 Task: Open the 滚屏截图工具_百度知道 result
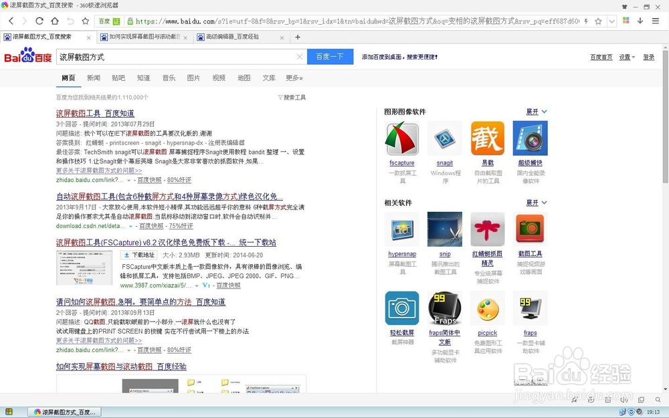95,114
